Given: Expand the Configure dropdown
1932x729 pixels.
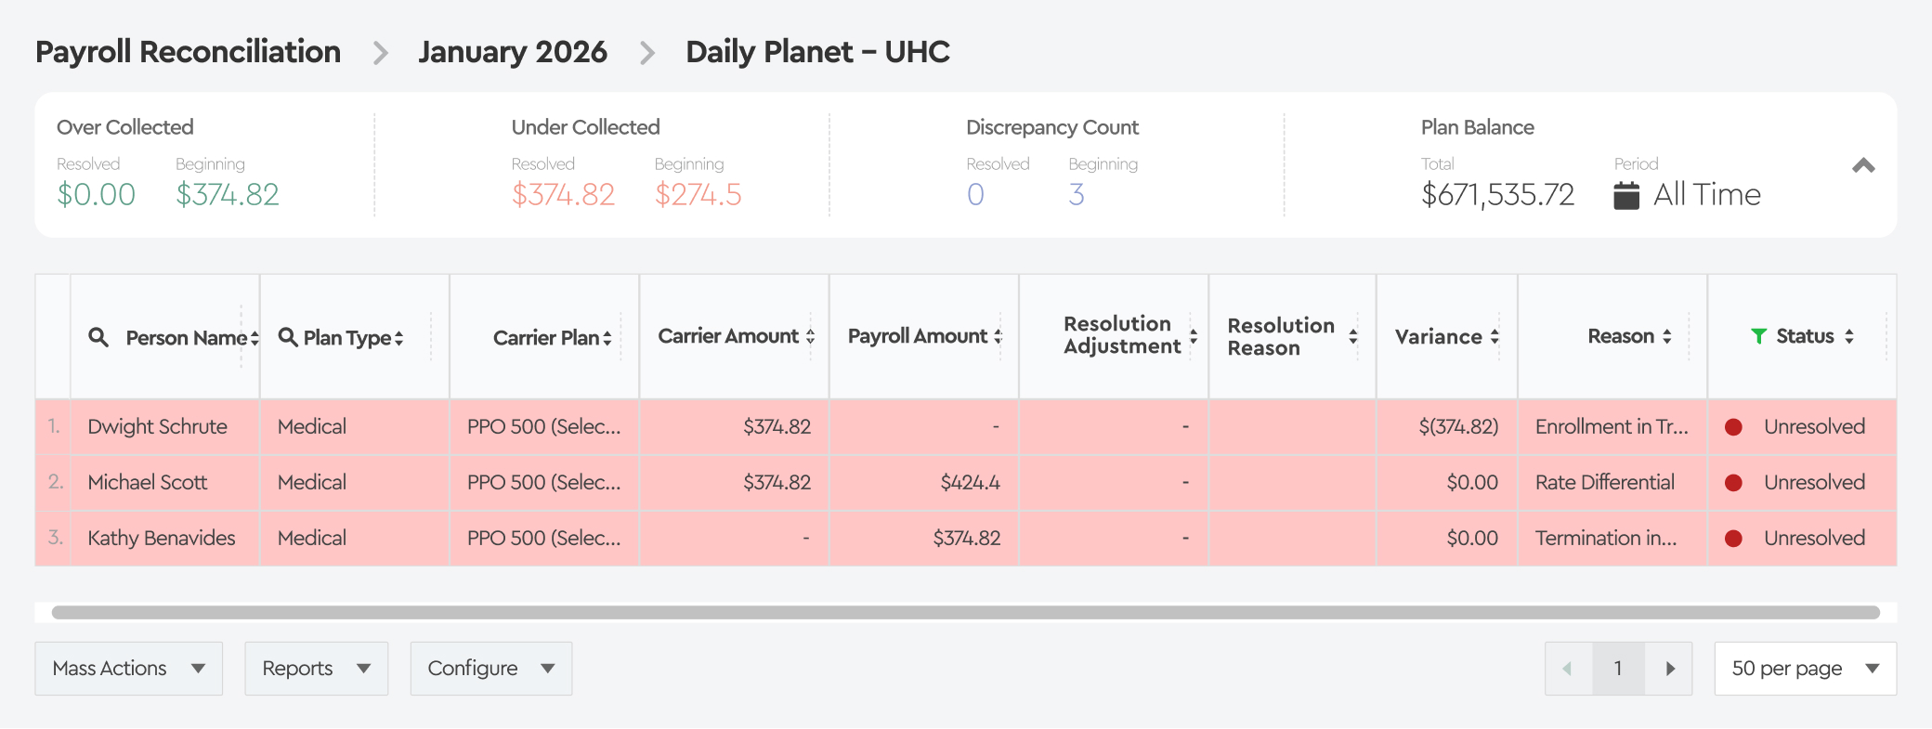Looking at the screenshot, I should click(x=490, y=669).
